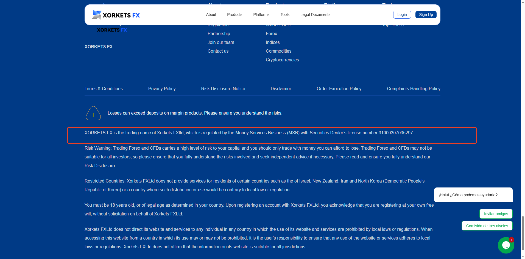Open the Risk Disclosure Notice link
The height and width of the screenshot is (259, 525).
coord(223,89)
